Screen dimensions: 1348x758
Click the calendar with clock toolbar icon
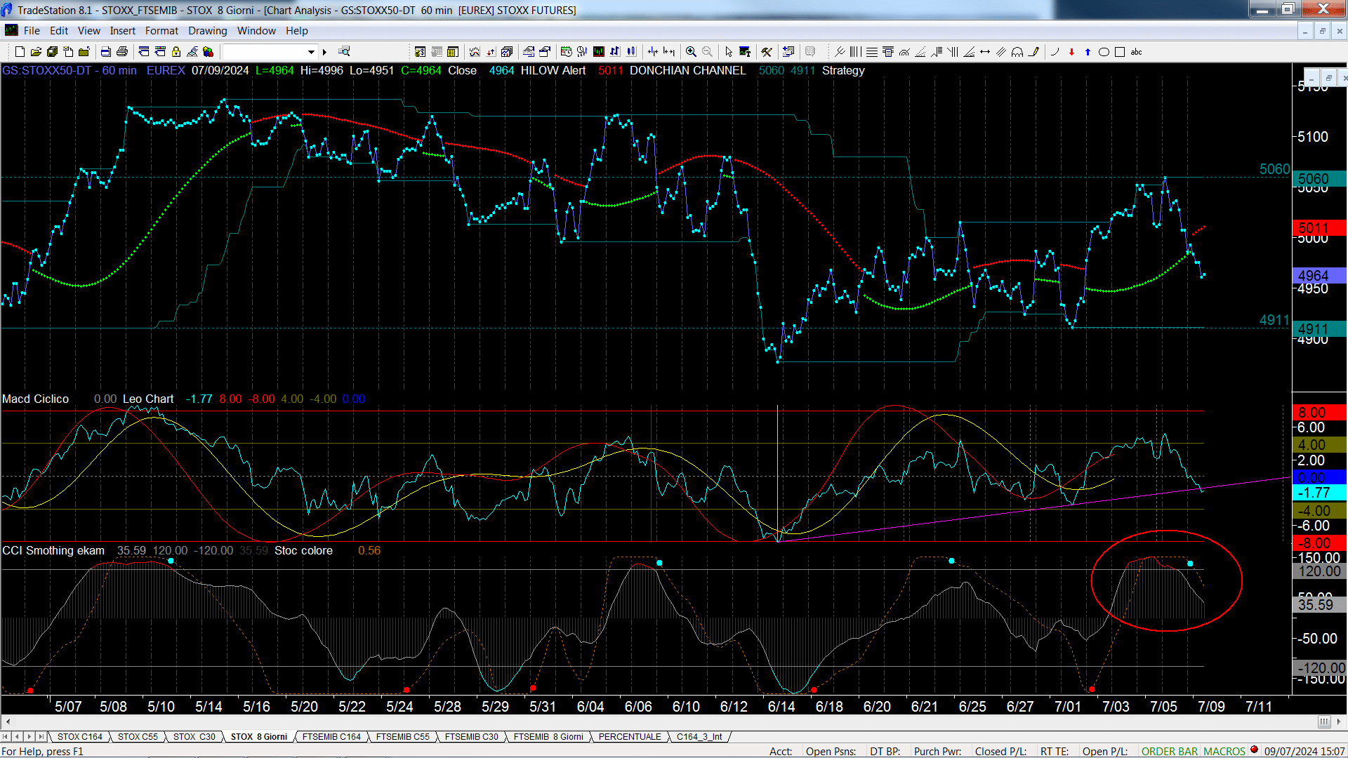point(566,52)
